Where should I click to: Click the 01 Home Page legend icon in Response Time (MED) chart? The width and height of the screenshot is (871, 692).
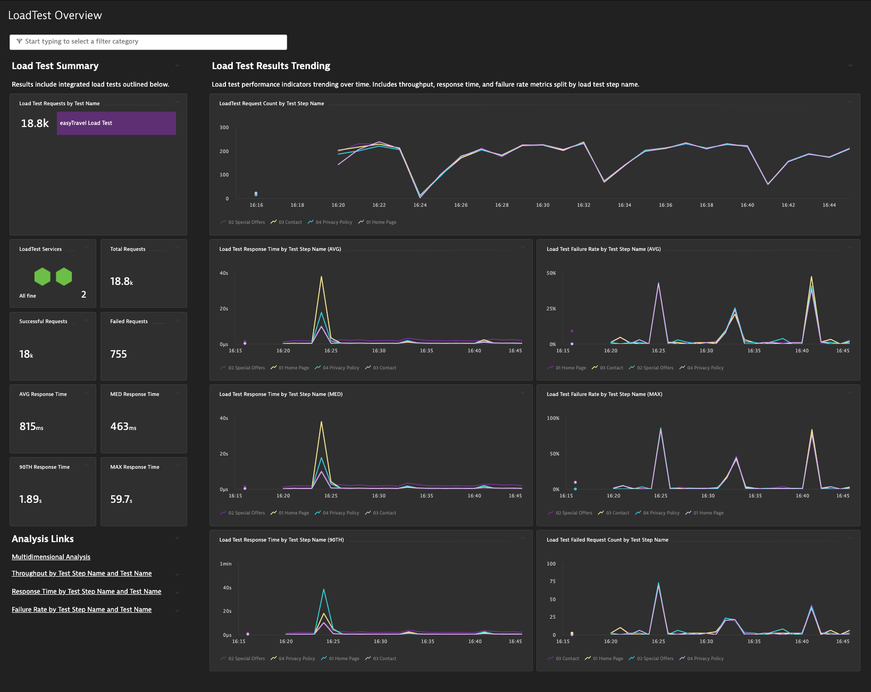click(273, 513)
